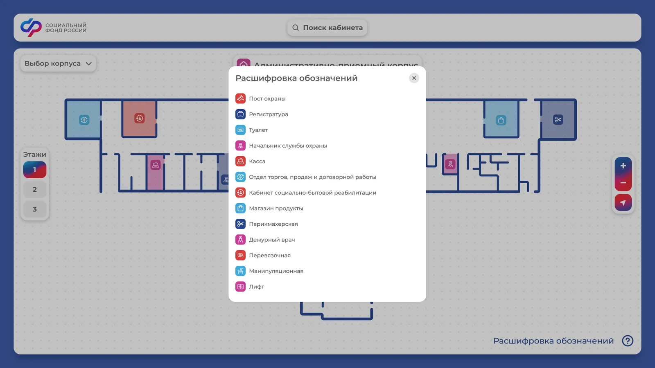Click the Парикмахерская scissors legend icon
Image resolution: width=655 pixels, height=368 pixels.
click(240, 224)
